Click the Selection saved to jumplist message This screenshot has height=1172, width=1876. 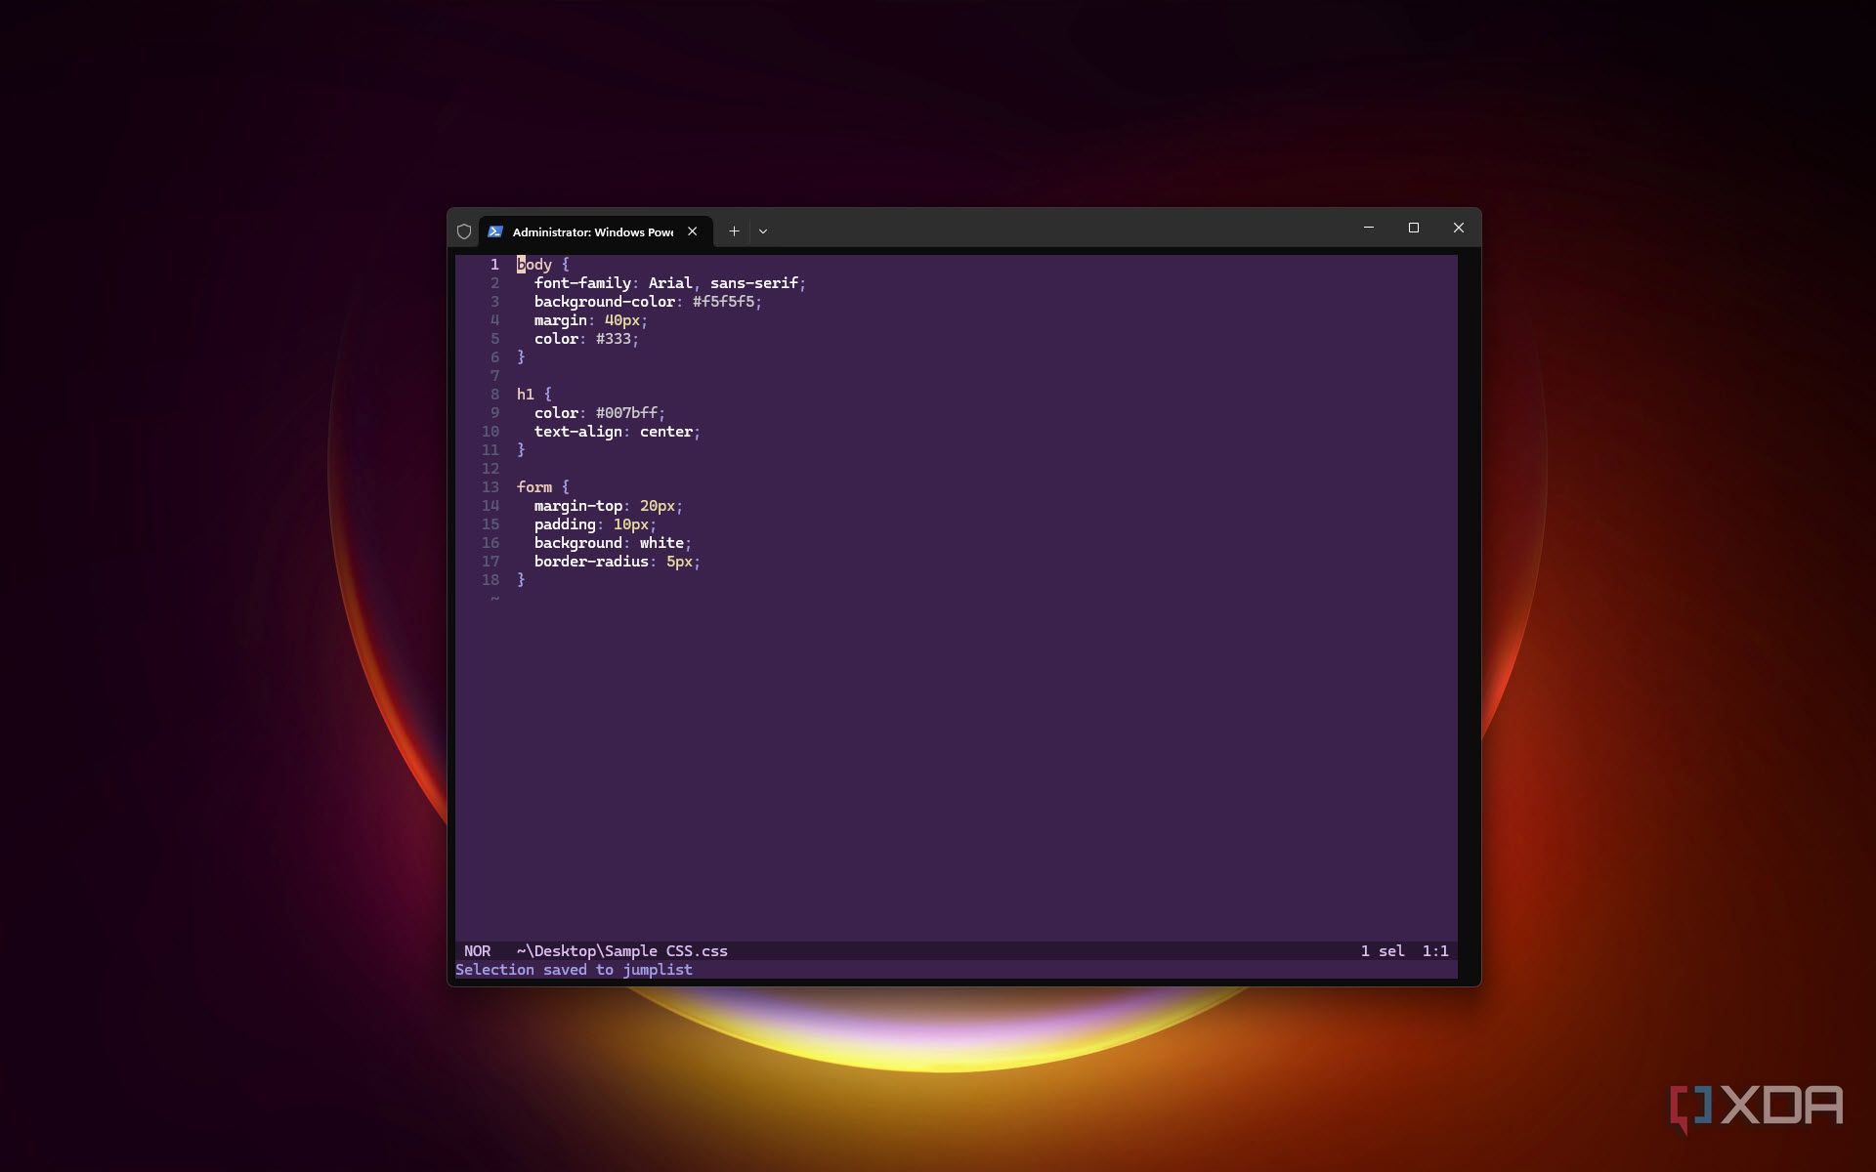[x=574, y=970]
